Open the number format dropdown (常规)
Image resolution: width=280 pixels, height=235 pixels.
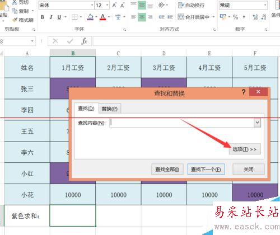click(265, 5)
